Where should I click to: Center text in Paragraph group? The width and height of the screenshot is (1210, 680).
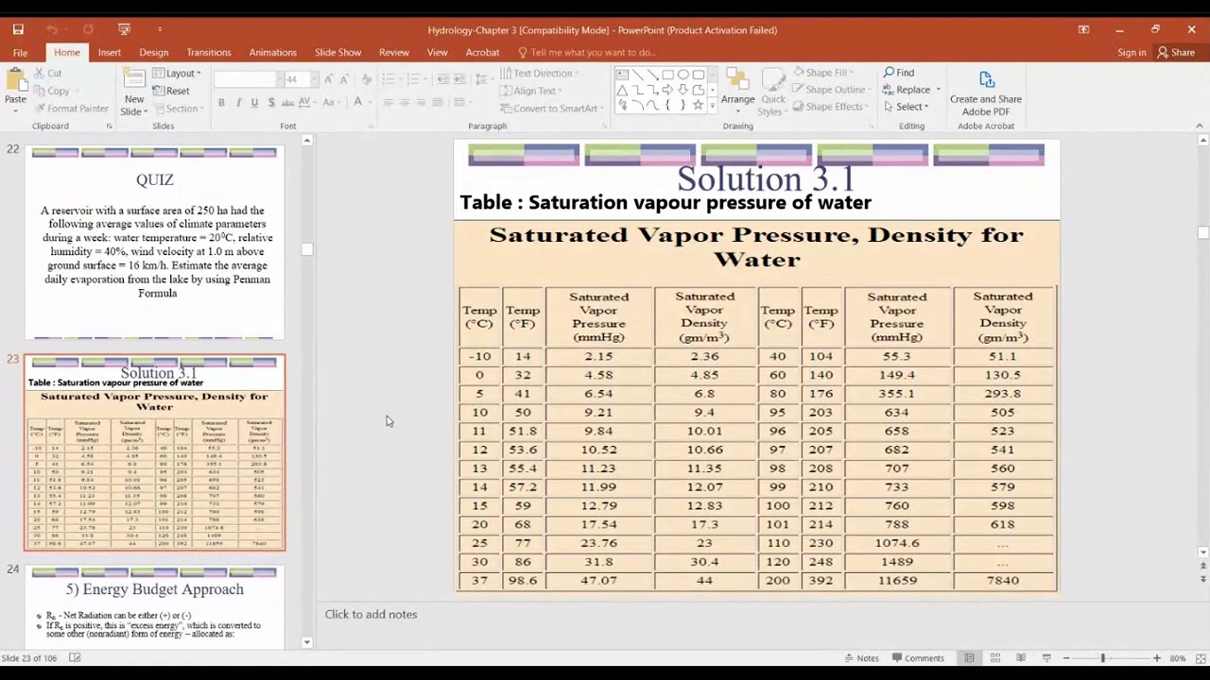[x=405, y=103]
